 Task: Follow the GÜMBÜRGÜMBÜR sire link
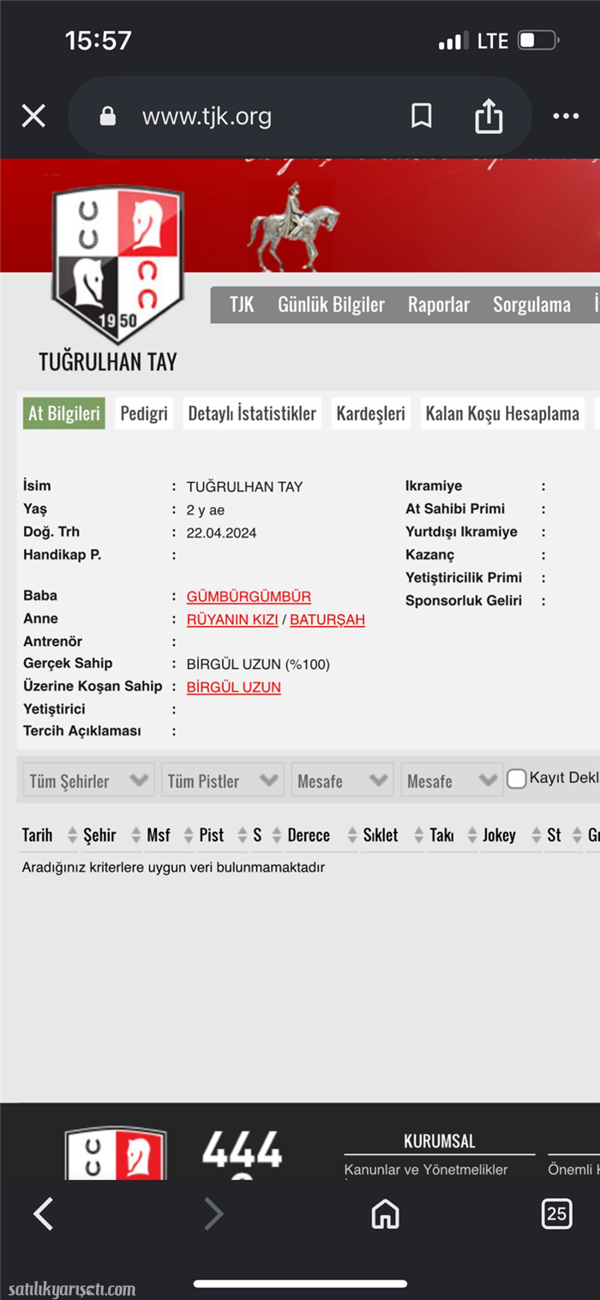pos(249,597)
